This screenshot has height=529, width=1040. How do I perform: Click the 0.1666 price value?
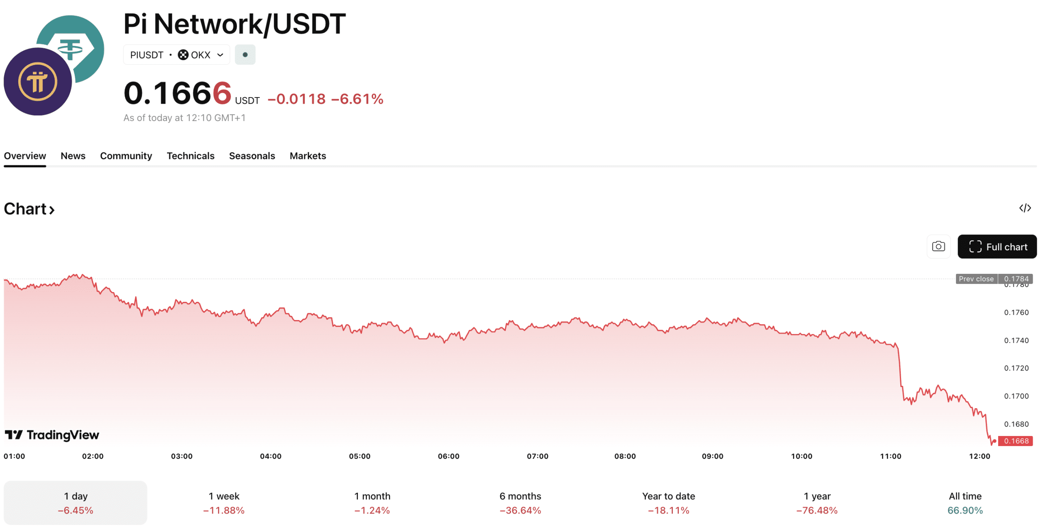click(178, 93)
